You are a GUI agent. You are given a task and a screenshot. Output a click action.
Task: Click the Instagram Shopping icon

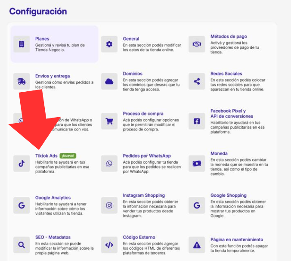point(109,205)
